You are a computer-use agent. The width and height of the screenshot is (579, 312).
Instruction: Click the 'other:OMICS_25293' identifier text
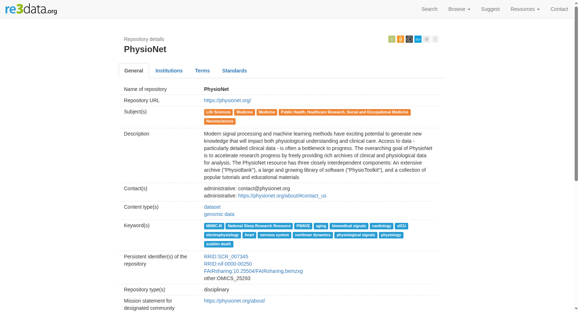pos(227,278)
